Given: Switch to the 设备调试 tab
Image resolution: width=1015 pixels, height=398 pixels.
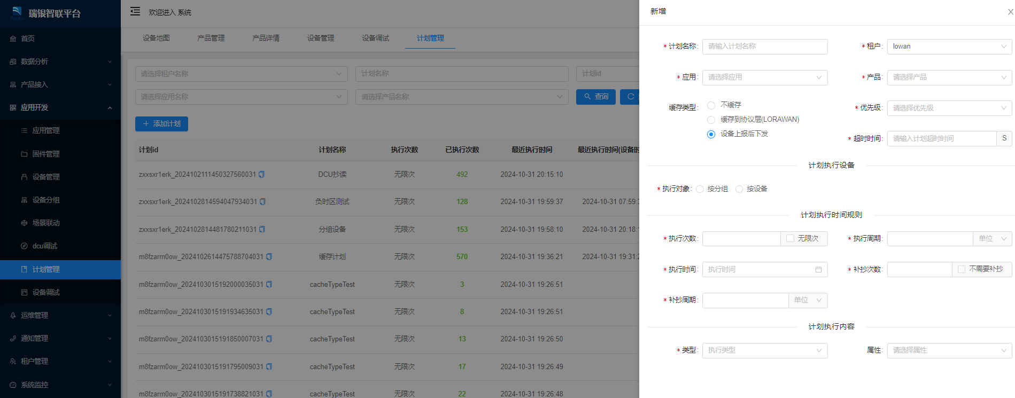Looking at the screenshot, I should (x=375, y=38).
